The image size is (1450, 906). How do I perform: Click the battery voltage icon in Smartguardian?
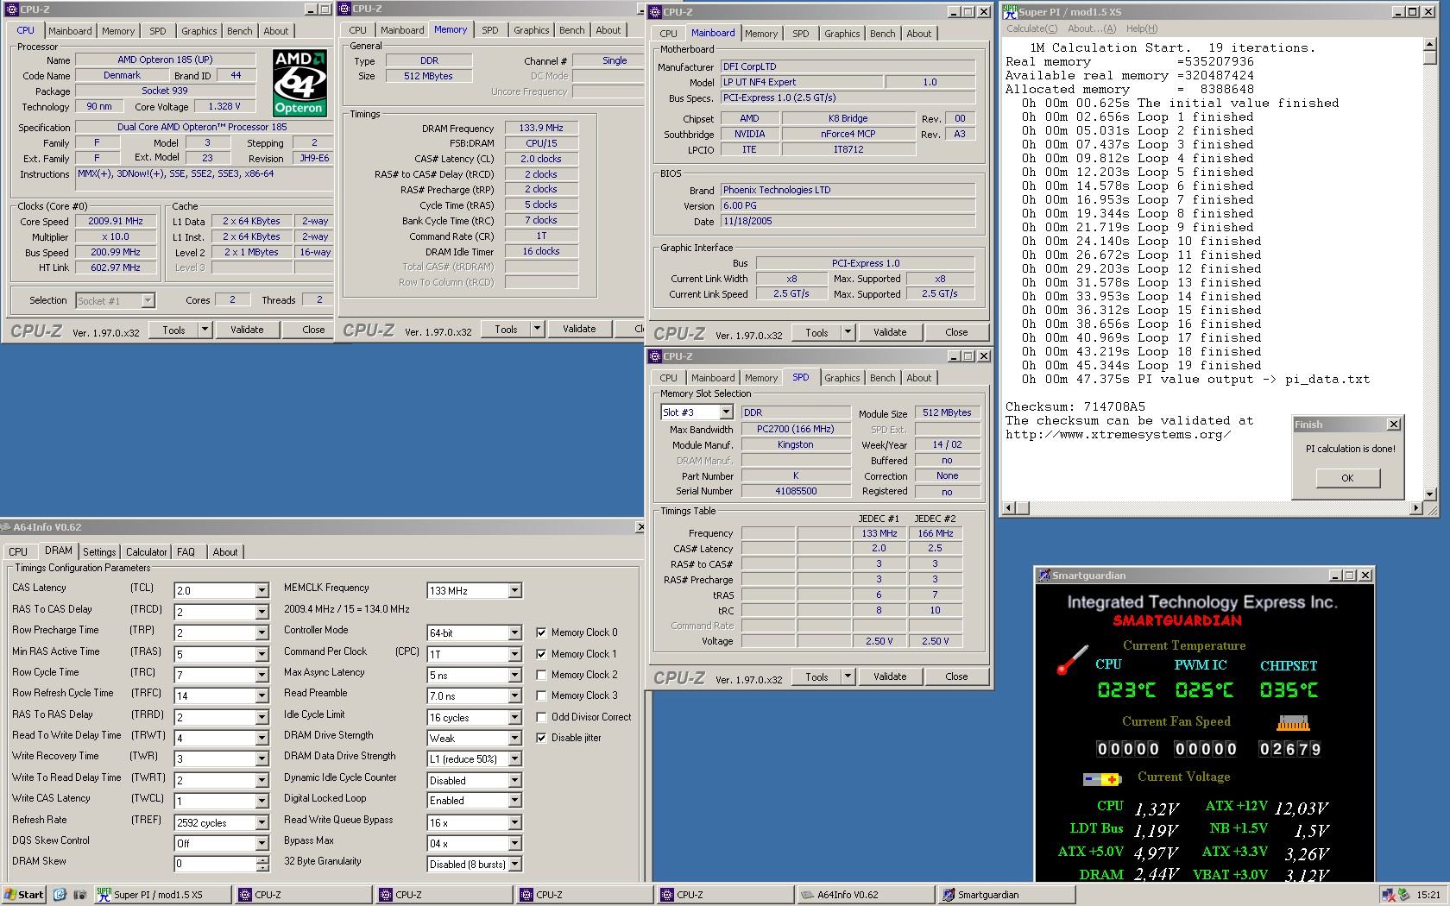pyautogui.click(x=1101, y=779)
